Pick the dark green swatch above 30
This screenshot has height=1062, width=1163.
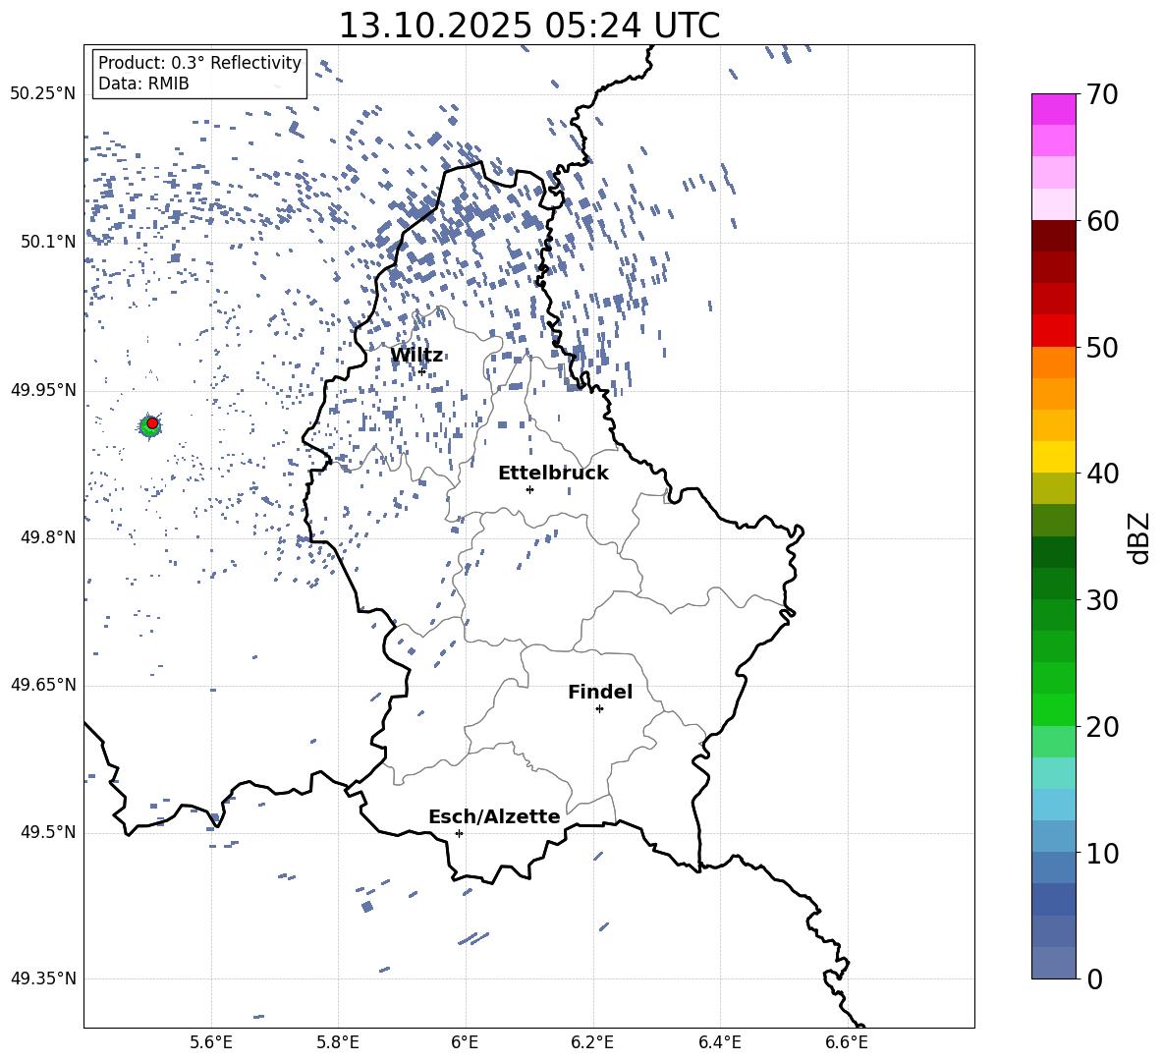tap(1053, 584)
